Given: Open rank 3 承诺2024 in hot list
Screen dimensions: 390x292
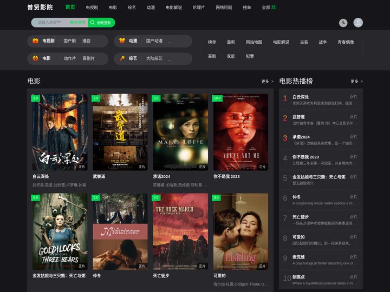Looking at the screenshot, I should 321,140.
